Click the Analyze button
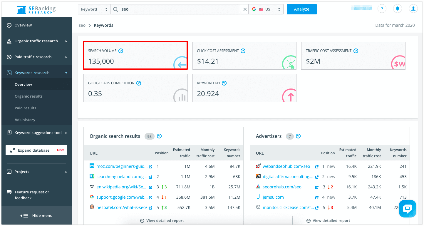Screen dimensions: 424x226 pyautogui.click(x=301, y=9)
